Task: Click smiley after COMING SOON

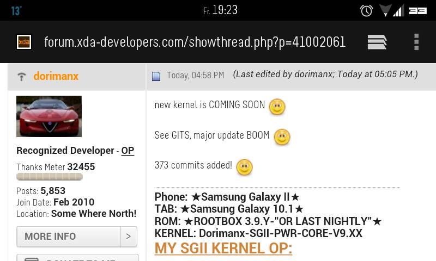Action: point(277,107)
